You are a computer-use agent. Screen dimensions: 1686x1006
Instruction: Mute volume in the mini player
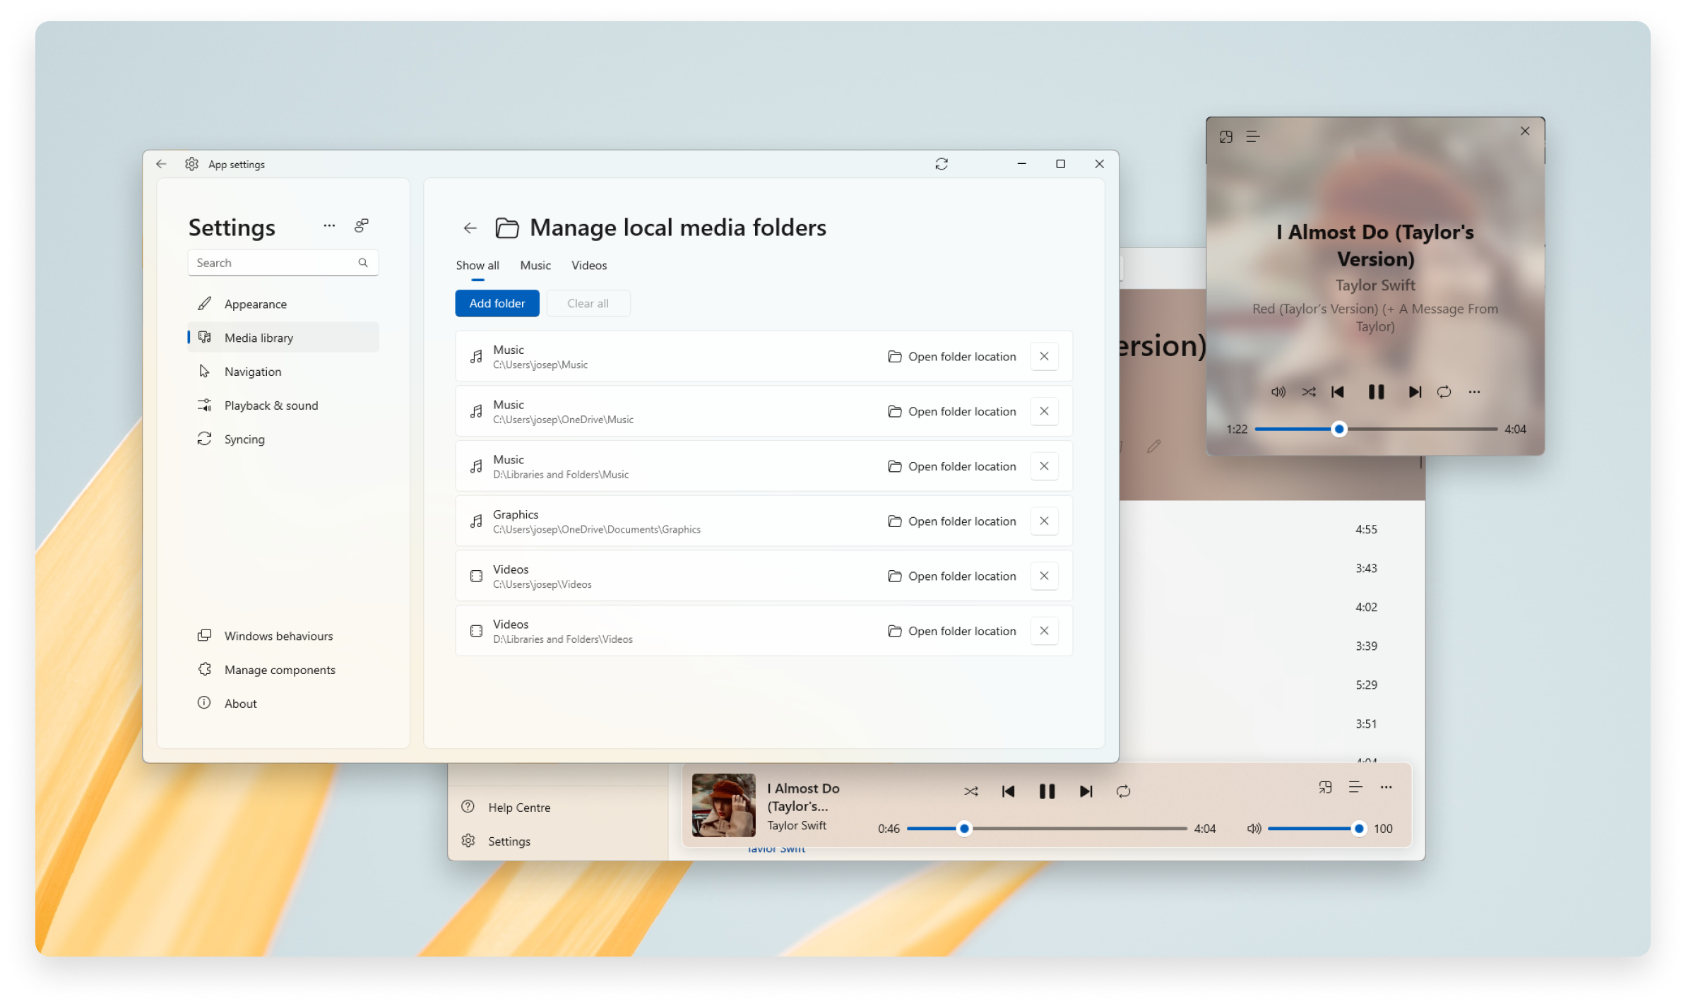point(1278,392)
